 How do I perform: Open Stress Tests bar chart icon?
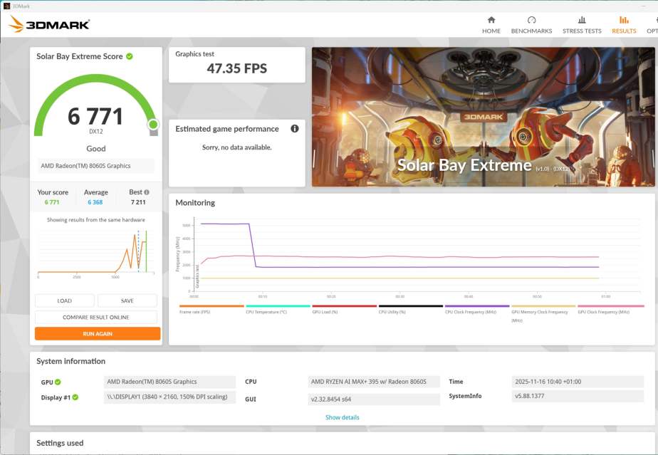coord(582,20)
